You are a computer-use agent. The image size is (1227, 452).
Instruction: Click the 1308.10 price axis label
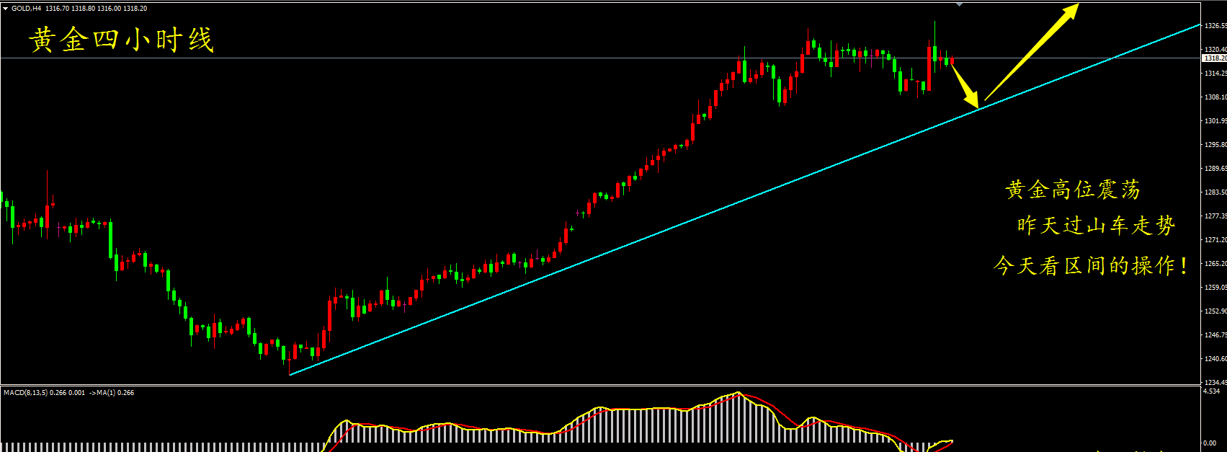click(1215, 97)
